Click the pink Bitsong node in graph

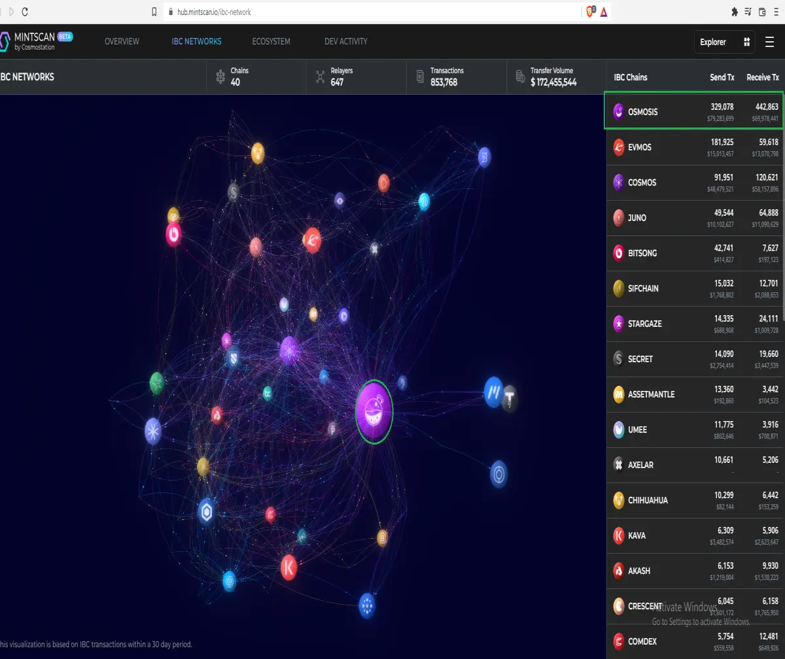coord(173,233)
